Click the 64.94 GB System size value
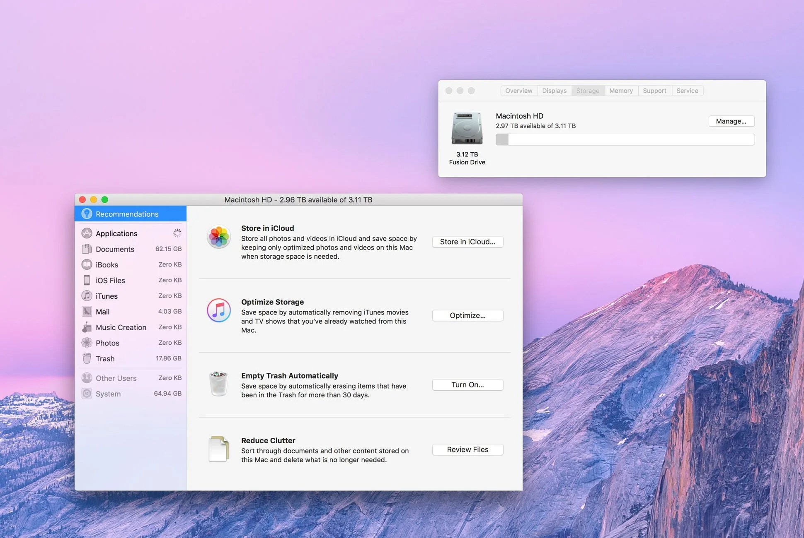The image size is (804, 538). click(x=168, y=394)
